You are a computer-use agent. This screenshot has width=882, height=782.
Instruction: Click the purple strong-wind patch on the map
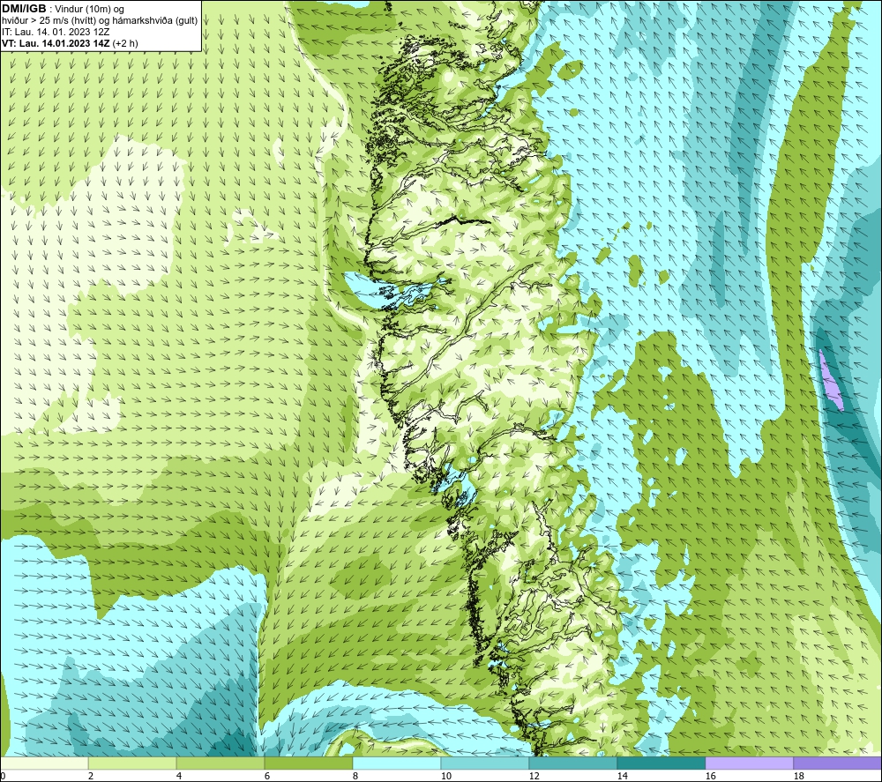coord(831,381)
